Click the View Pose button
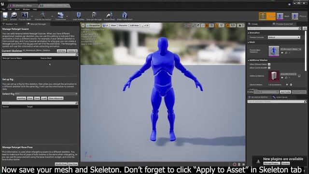This screenshot has width=309, height=174. pos(72,164)
